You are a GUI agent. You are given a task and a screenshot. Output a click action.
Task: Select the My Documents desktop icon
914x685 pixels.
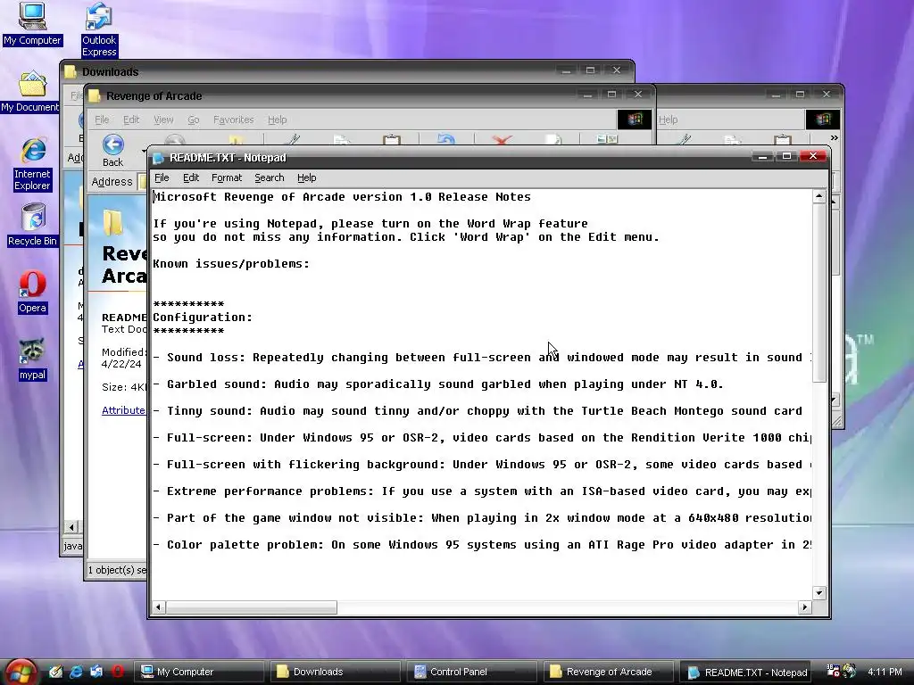(30, 92)
